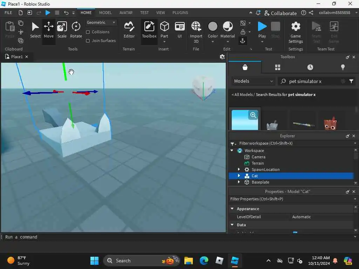Open Game Settings
359x269 pixels.
(x=296, y=32)
